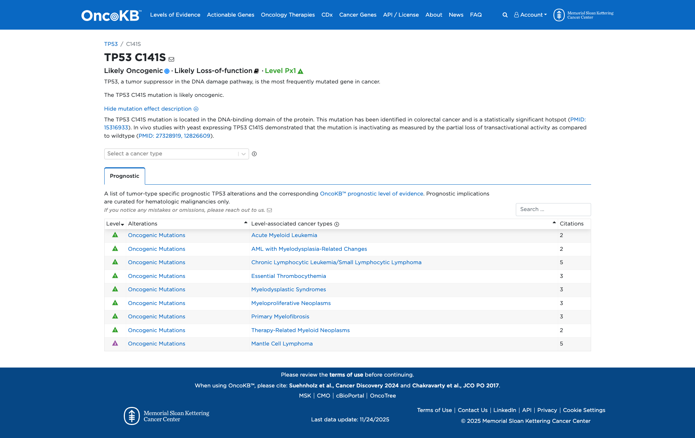Collapse the mutation effect description
Screen dimensions: 695x438
(151, 109)
